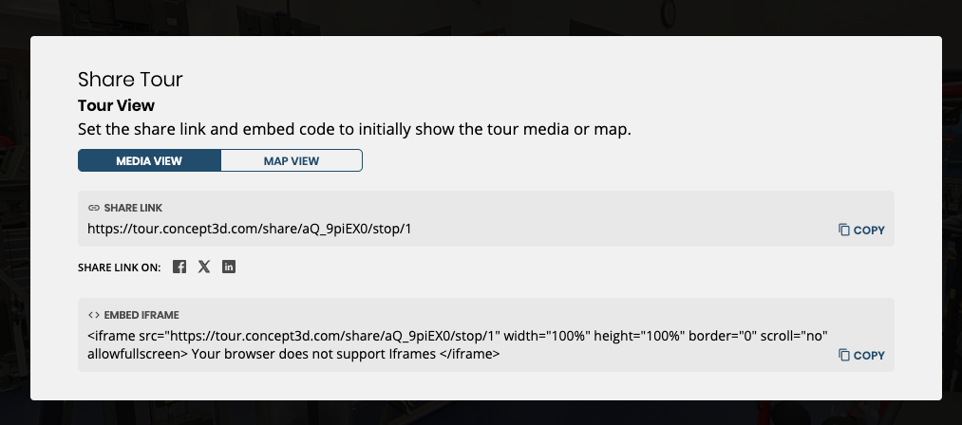The image size is (962, 425).
Task: Click copy icon for share link
Action: click(x=844, y=230)
